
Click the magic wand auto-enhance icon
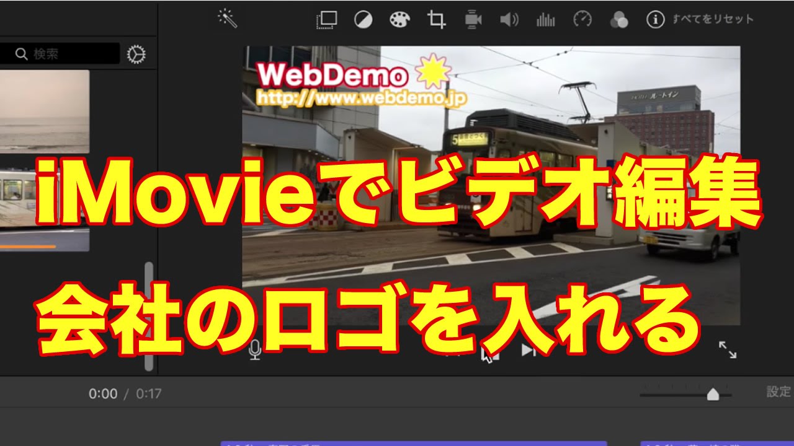pos(228,19)
